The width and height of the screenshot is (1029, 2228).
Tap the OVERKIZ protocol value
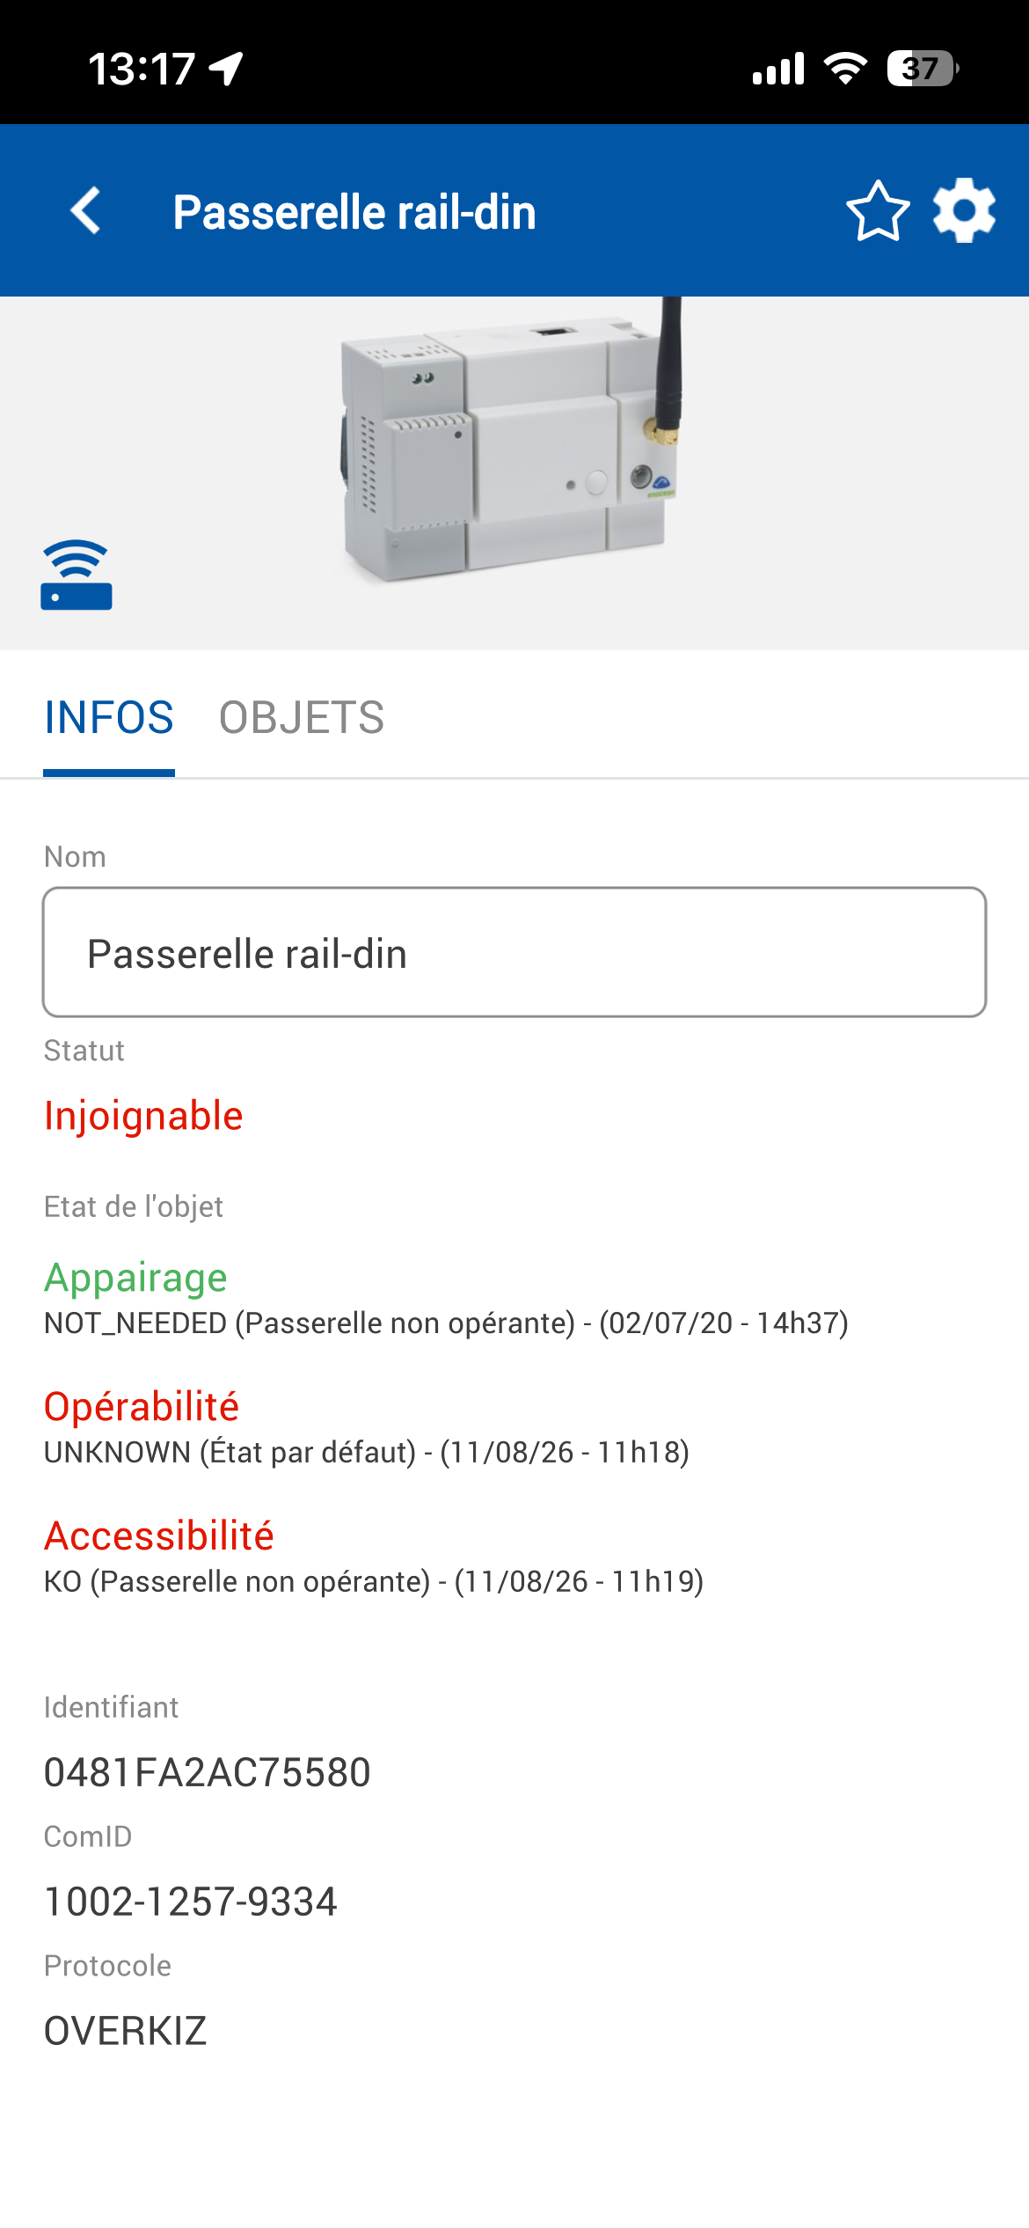126,2031
